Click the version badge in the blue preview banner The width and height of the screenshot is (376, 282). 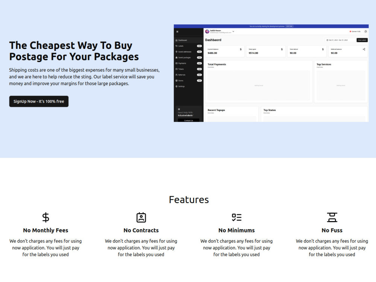pos(290,26)
